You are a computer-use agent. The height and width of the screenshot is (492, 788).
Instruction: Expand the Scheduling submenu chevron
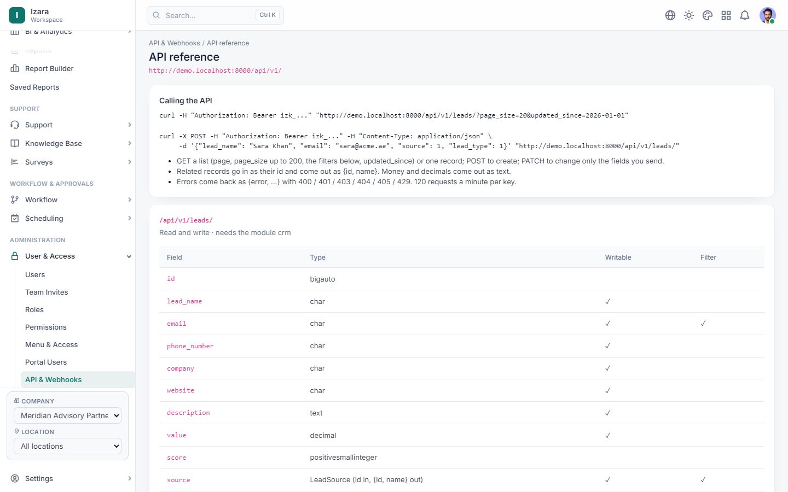click(130, 218)
